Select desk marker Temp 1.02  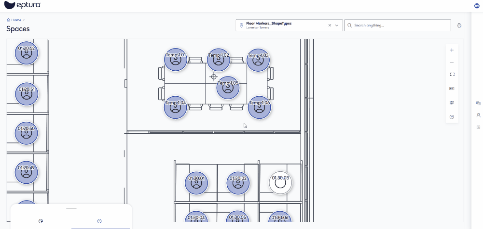[219, 60]
